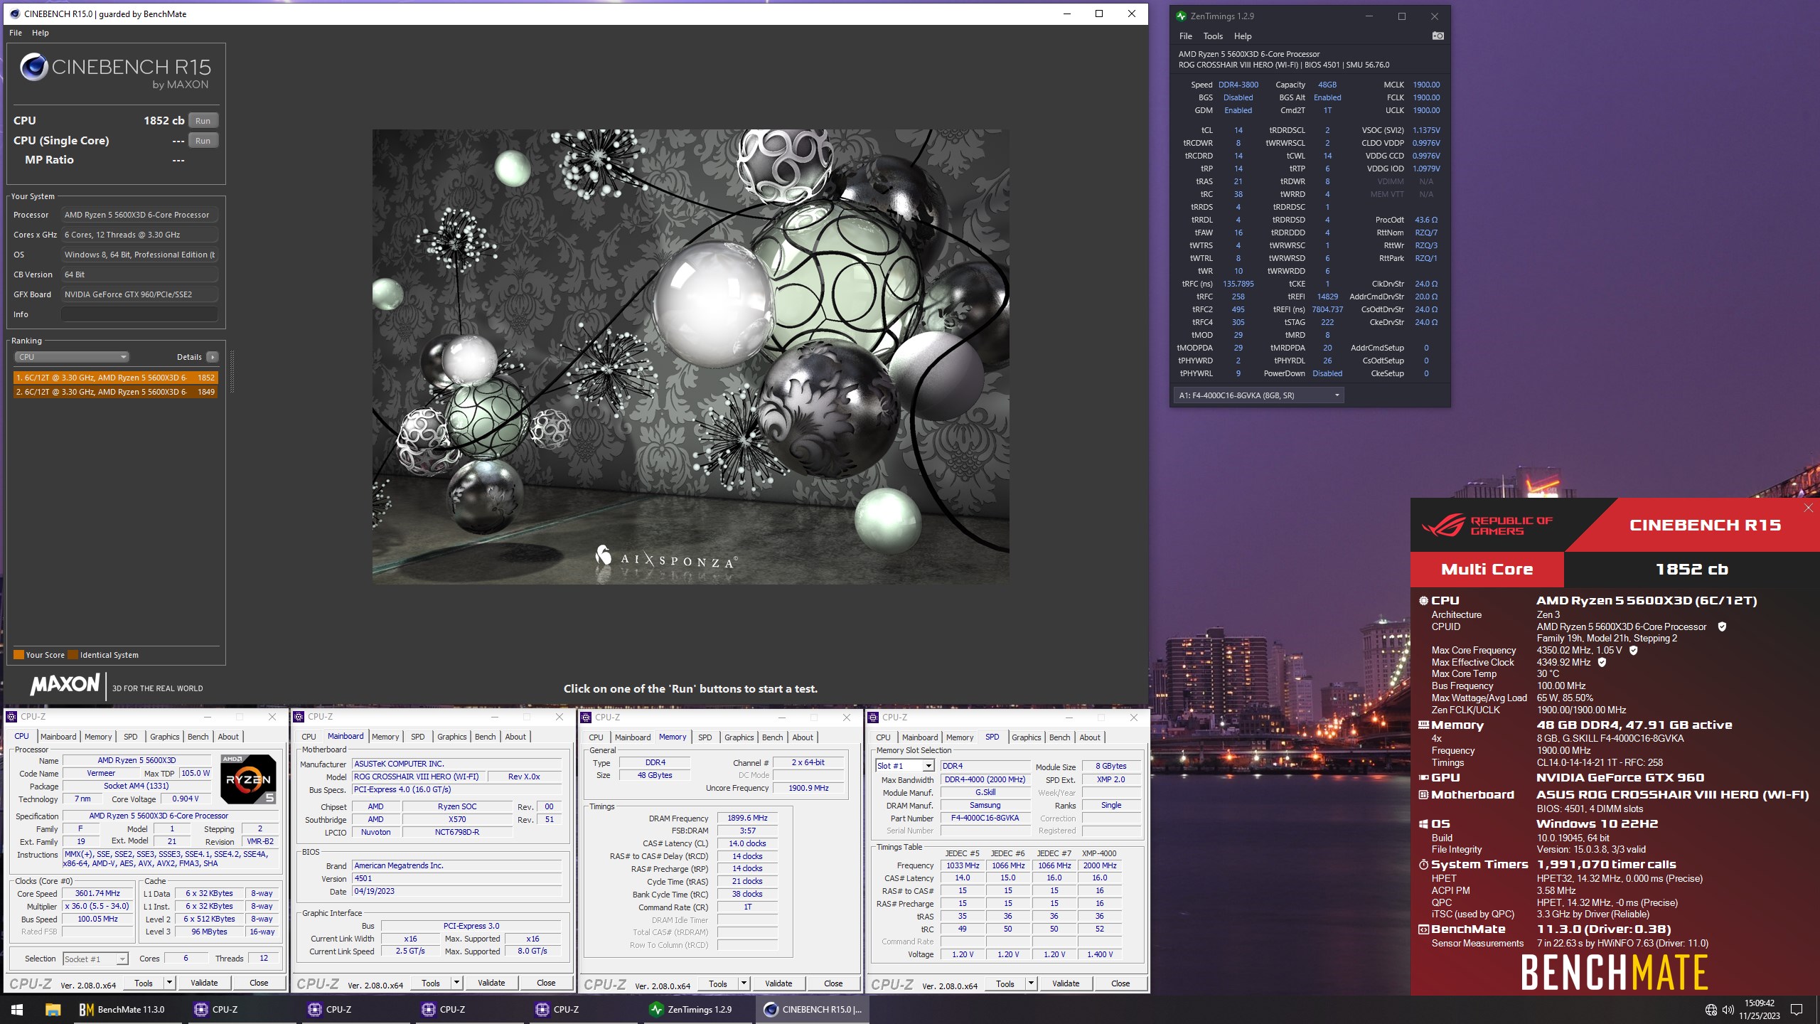Select Graphics tab in Mainboard CPU-Z window
The width and height of the screenshot is (1820, 1024).
click(452, 737)
